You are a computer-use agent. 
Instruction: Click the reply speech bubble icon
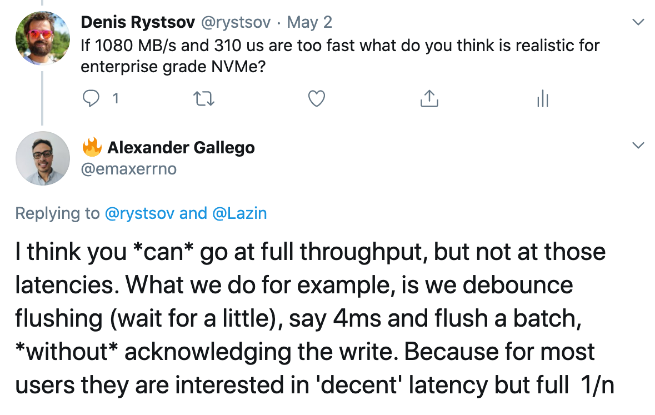(90, 99)
